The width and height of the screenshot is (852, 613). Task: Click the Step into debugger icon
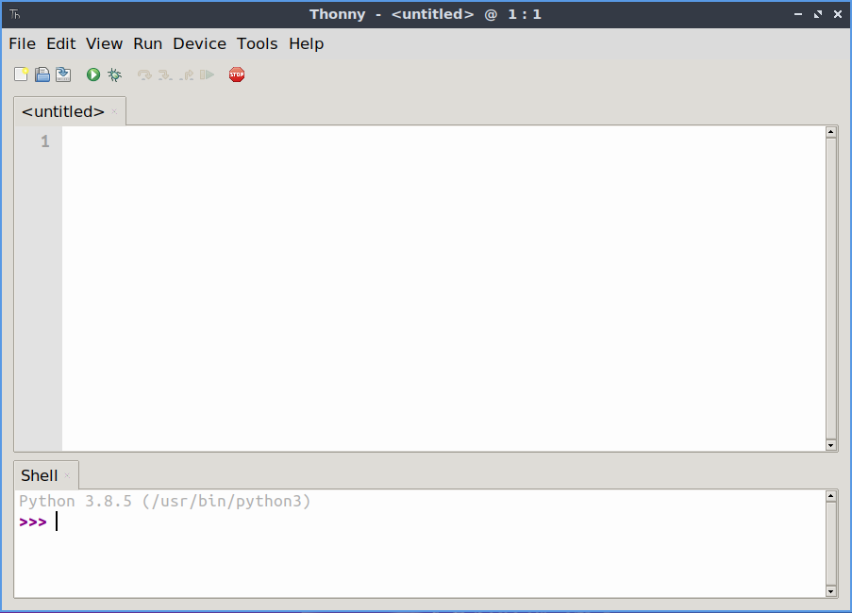(x=165, y=75)
